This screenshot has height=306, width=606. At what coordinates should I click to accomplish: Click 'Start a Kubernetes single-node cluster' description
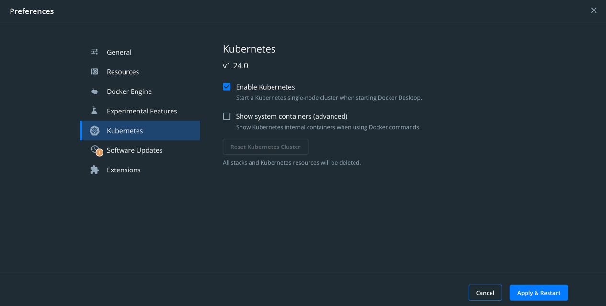[x=329, y=98]
